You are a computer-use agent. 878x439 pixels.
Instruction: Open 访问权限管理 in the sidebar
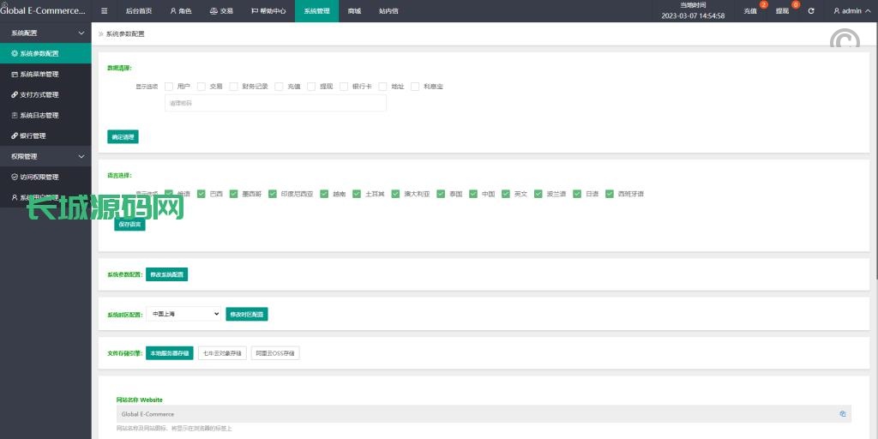39,177
